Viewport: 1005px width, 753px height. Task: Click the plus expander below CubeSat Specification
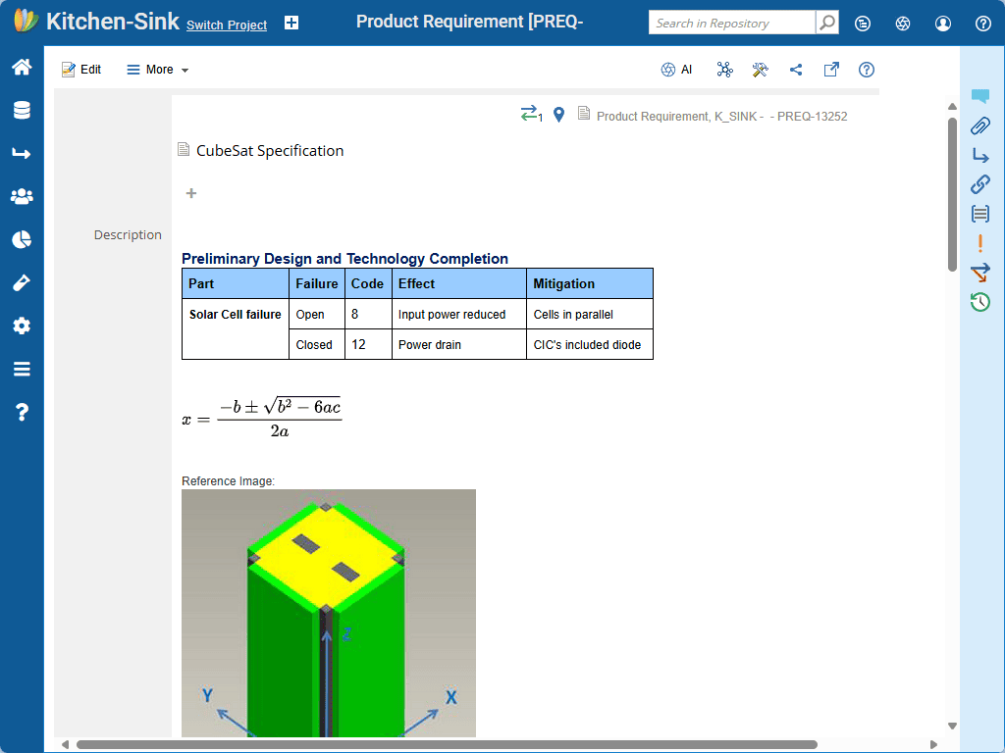pos(191,193)
